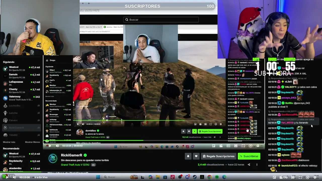The height and width of the screenshot is (181, 322).
Task: Click the Buscar search field at top
Action: point(161,20)
